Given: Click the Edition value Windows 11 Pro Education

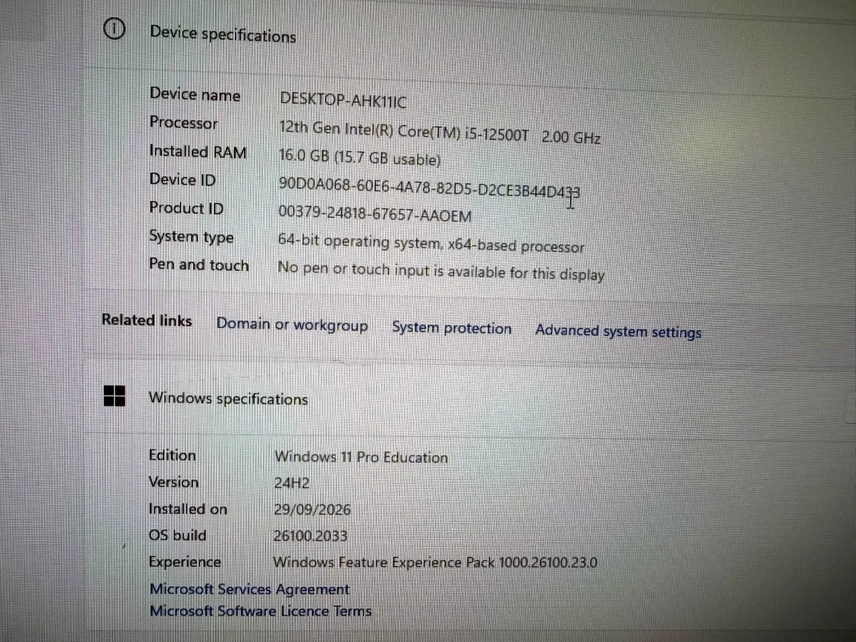Looking at the screenshot, I should (x=361, y=457).
